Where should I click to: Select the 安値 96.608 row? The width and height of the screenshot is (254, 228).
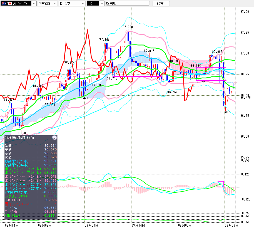(x=31, y=153)
